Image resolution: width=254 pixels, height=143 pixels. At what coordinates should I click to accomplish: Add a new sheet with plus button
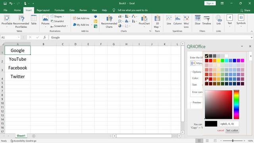[x=34, y=136]
